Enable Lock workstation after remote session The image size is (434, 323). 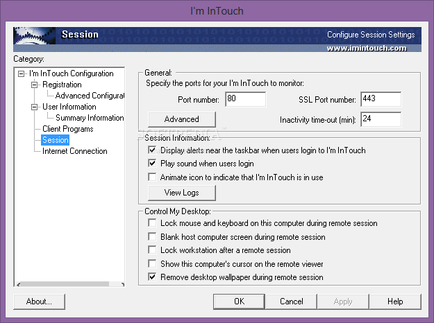[152, 250]
